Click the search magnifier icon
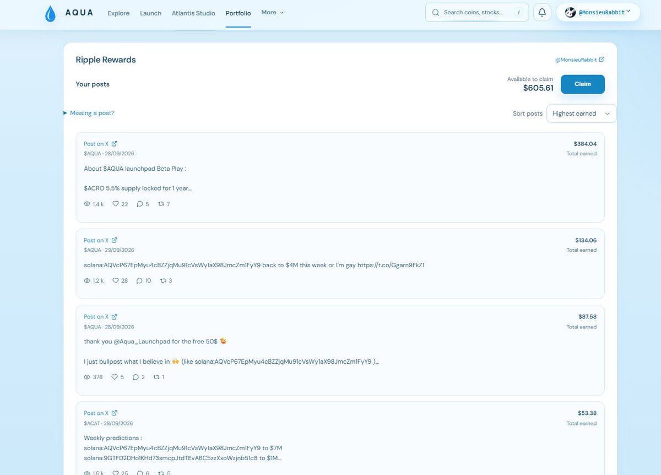 click(x=435, y=12)
